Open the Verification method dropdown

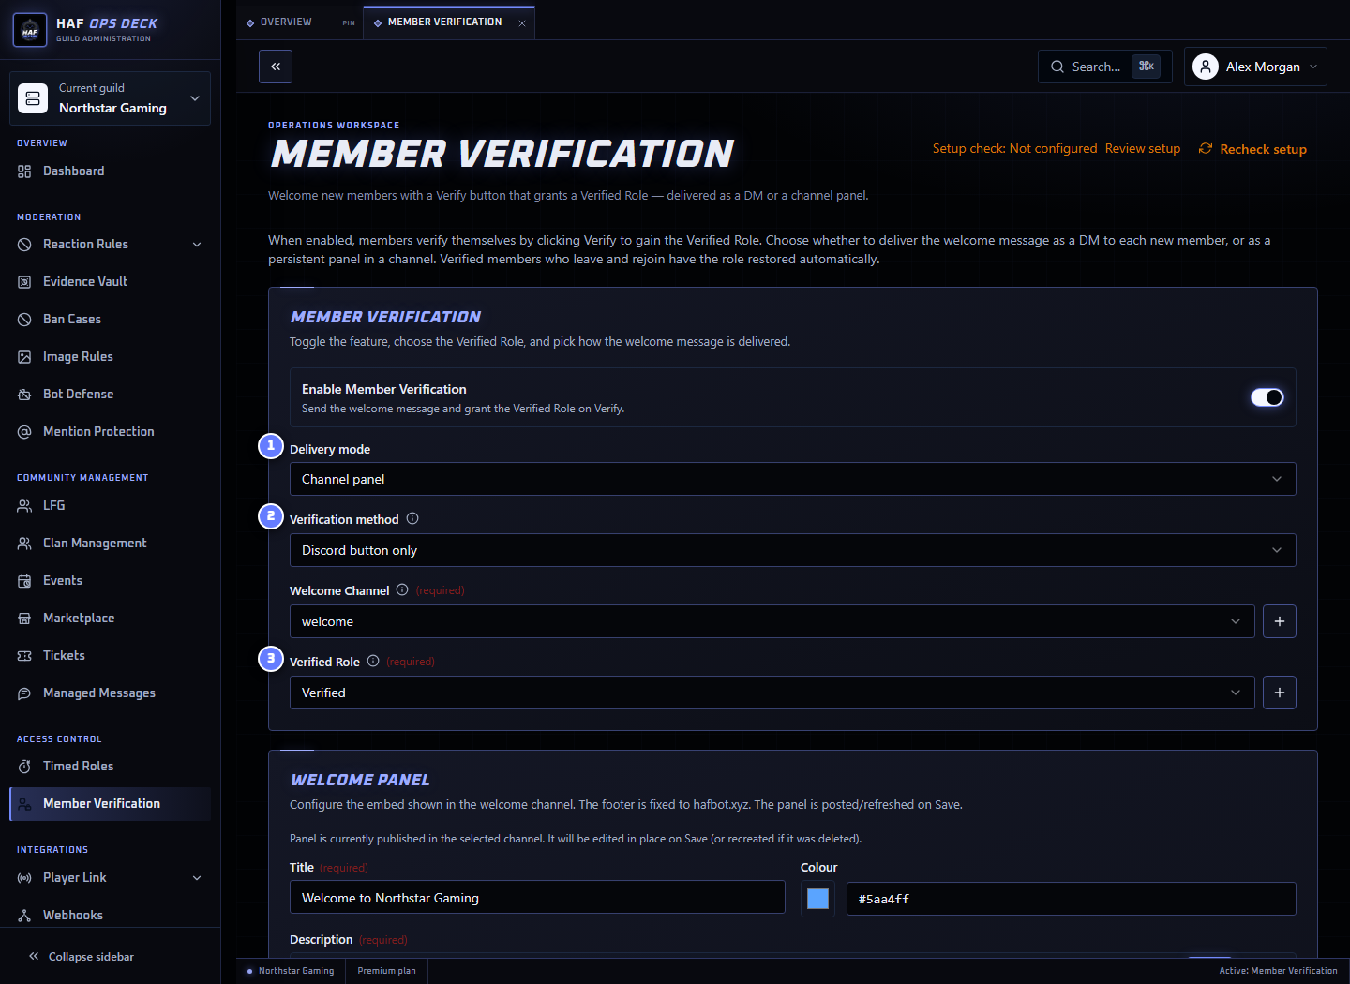(x=792, y=550)
